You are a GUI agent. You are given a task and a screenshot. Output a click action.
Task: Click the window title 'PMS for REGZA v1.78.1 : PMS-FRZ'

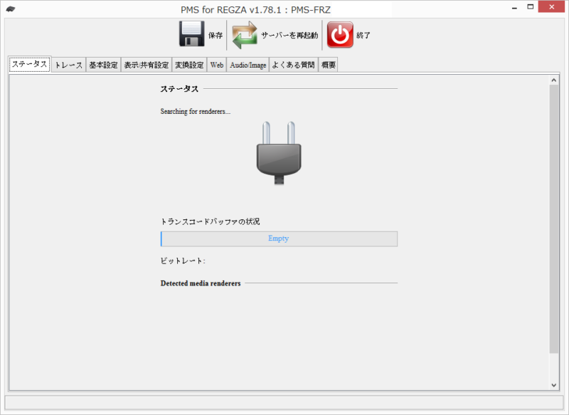point(255,10)
